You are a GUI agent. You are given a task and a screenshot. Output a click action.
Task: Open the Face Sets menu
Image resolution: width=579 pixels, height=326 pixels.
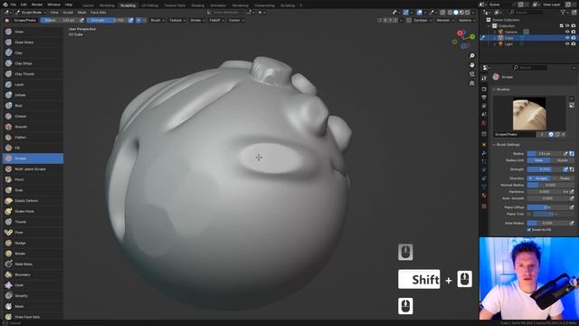99,12
